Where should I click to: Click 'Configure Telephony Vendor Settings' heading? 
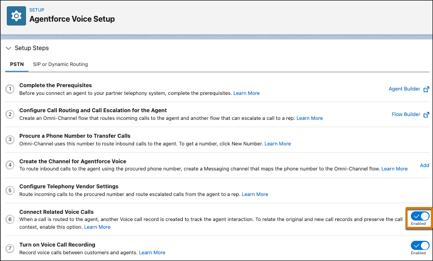coord(69,186)
